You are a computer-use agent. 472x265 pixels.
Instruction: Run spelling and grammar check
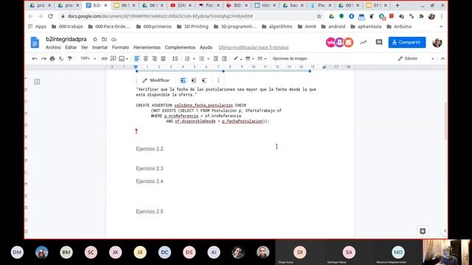[61, 59]
